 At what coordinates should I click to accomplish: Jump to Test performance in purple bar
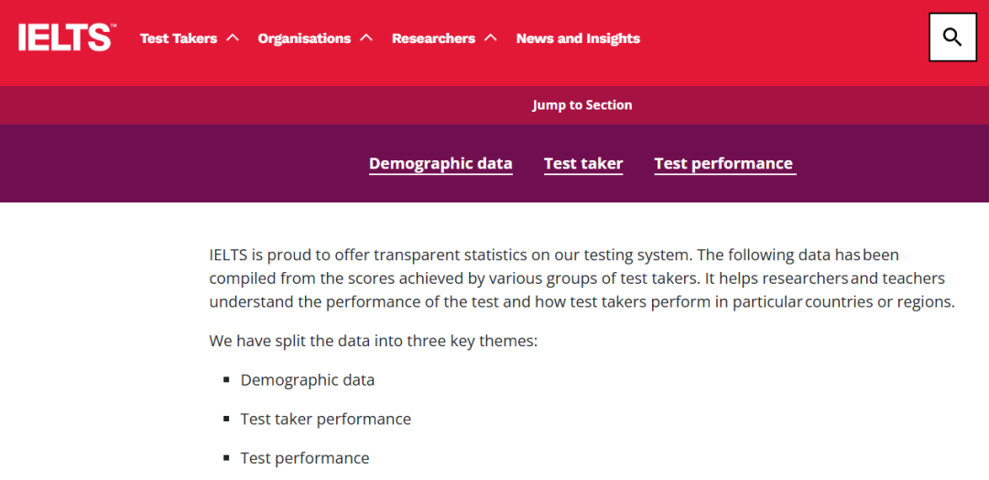(x=723, y=163)
